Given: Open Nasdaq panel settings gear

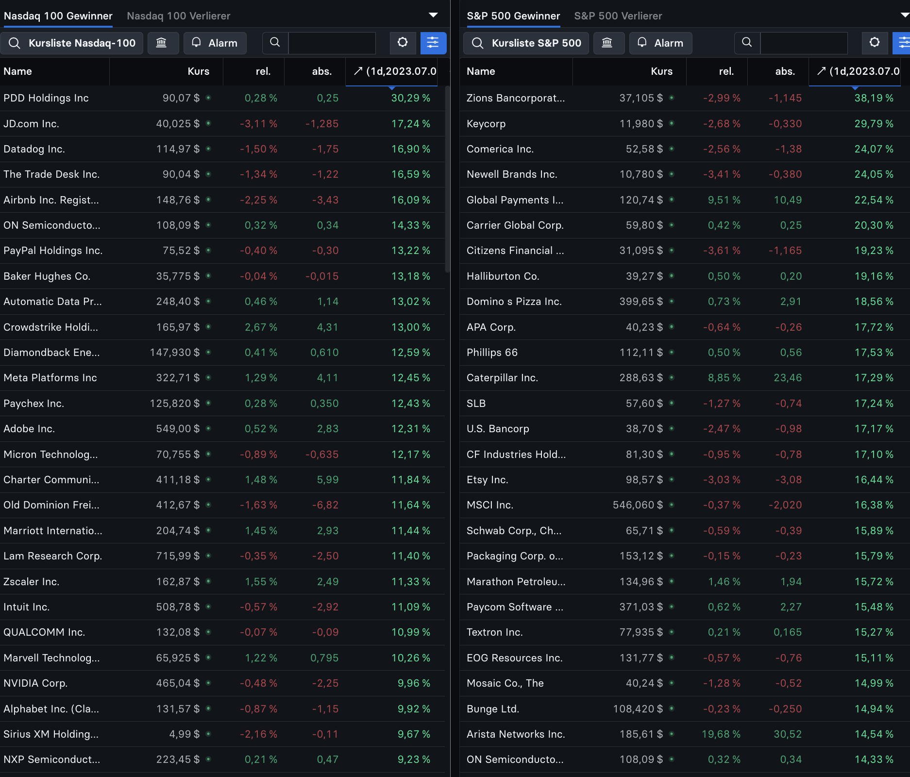Looking at the screenshot, I should (403, 43).
